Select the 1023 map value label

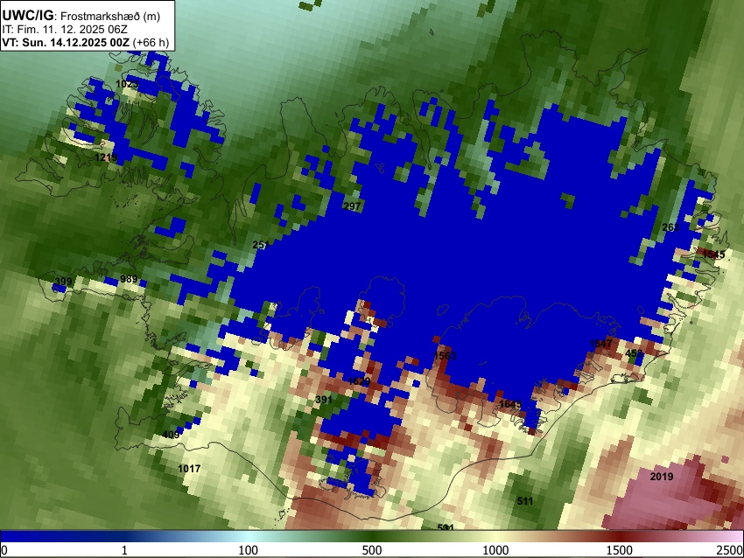[x=127, y=84]
